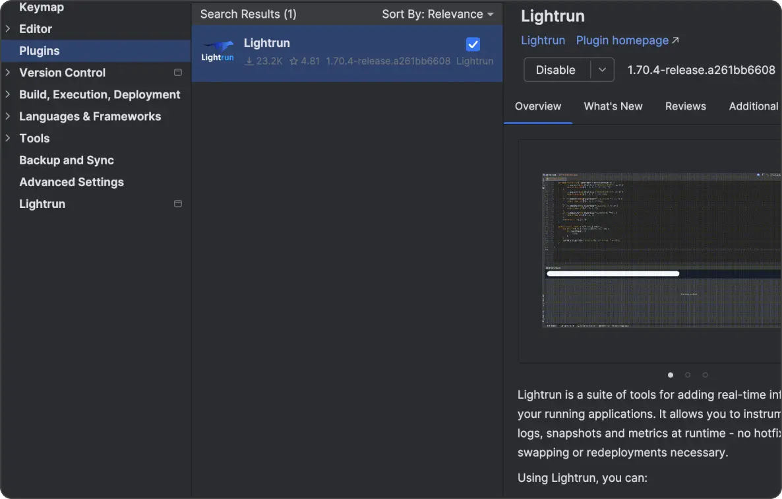782x499 pixels.
Task: Click the Lightrun plugin screenshot preview
Action: pyautogui.click(x=661, y=251)
